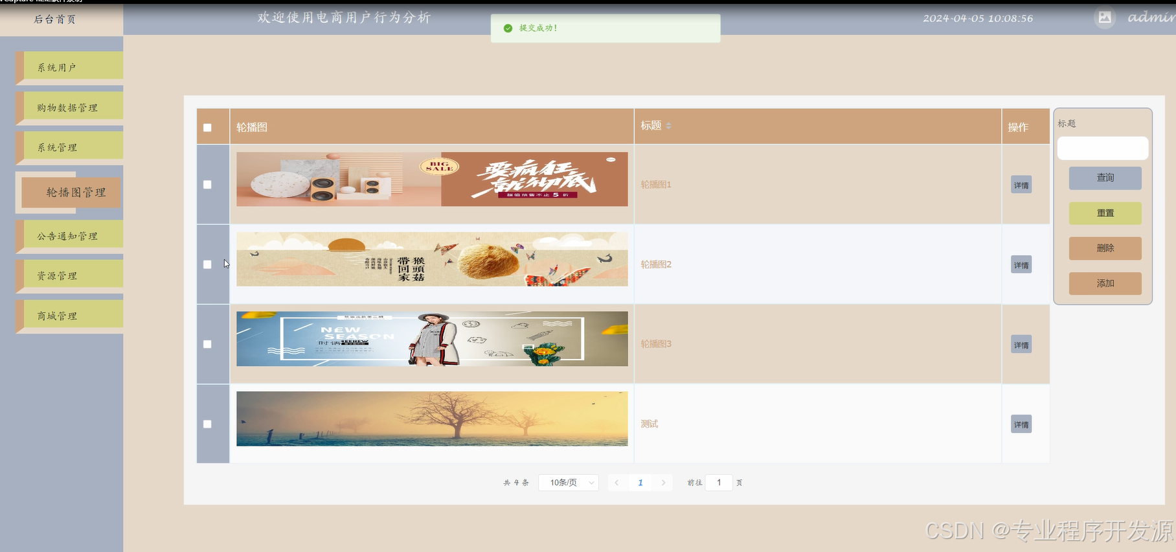The height and width of the screenshot is (552, 1176).
Task: Open 详情 for 轮播图3 row
Action: click(x=1021, y=345)
